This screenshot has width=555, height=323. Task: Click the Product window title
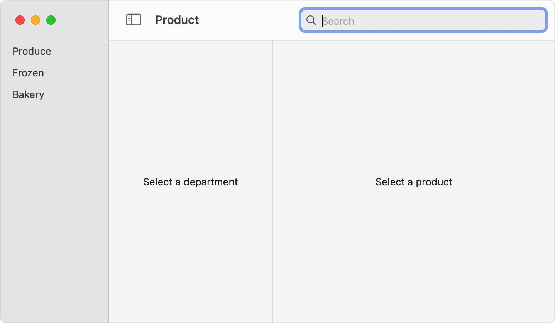(x=177, y=20)
